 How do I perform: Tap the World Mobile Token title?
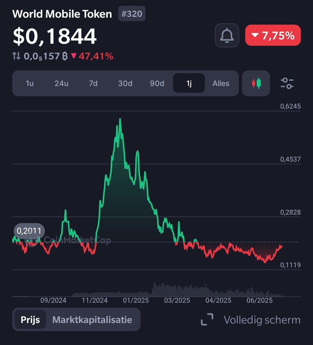[62, 14]
